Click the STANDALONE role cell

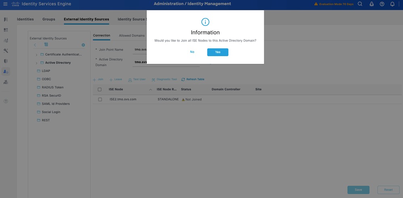[x=168, y=99]
